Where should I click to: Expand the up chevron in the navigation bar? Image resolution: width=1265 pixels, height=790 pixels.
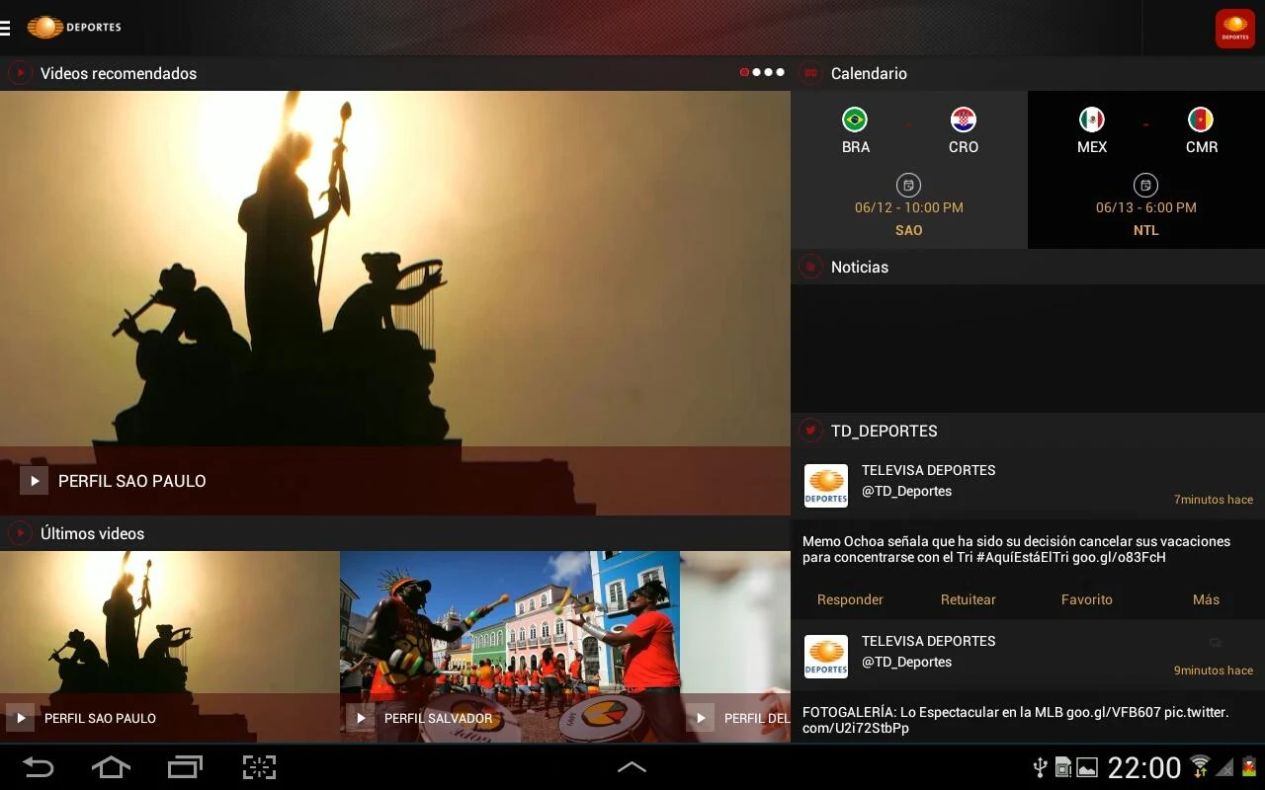pyautogui.click(x=632, y=767)
